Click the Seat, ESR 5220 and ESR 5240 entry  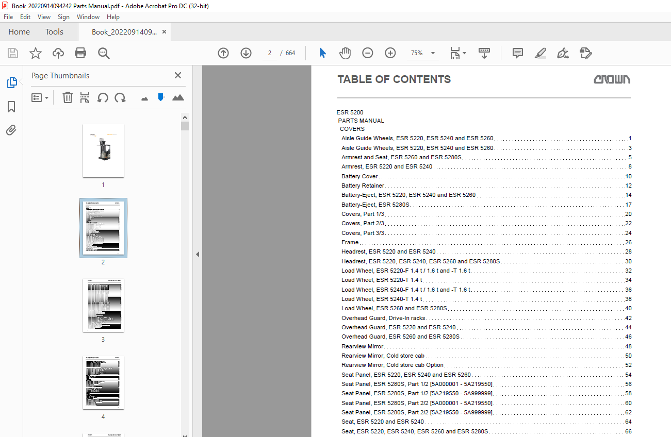486,422
